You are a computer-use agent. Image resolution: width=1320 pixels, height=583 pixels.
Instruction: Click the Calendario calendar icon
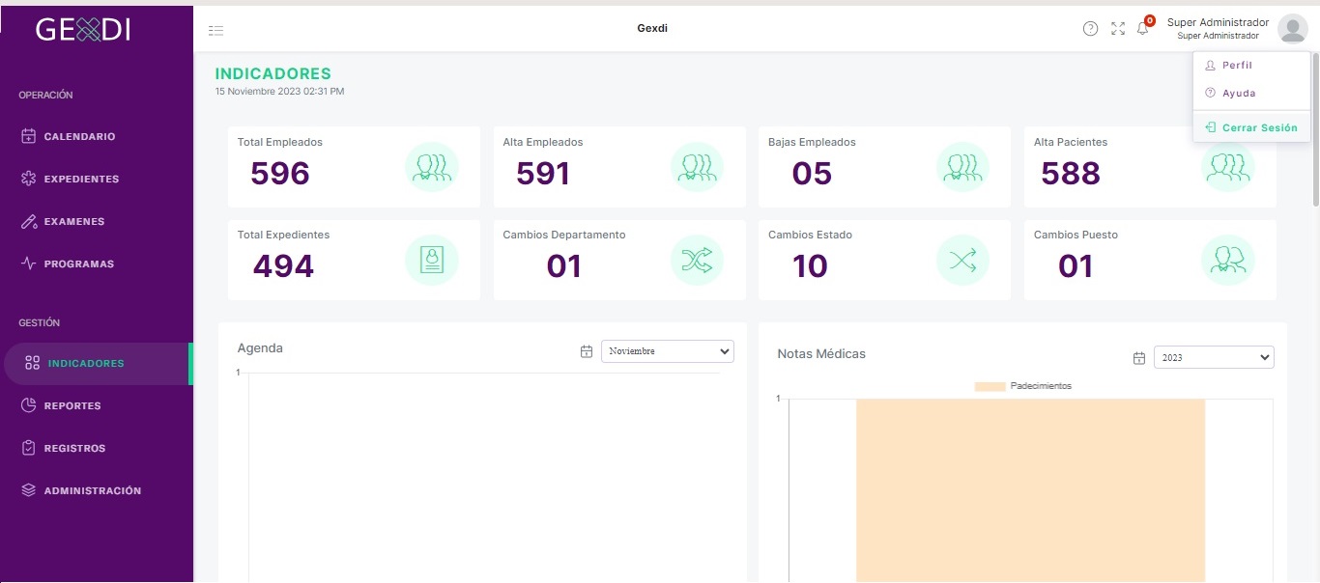29,136
